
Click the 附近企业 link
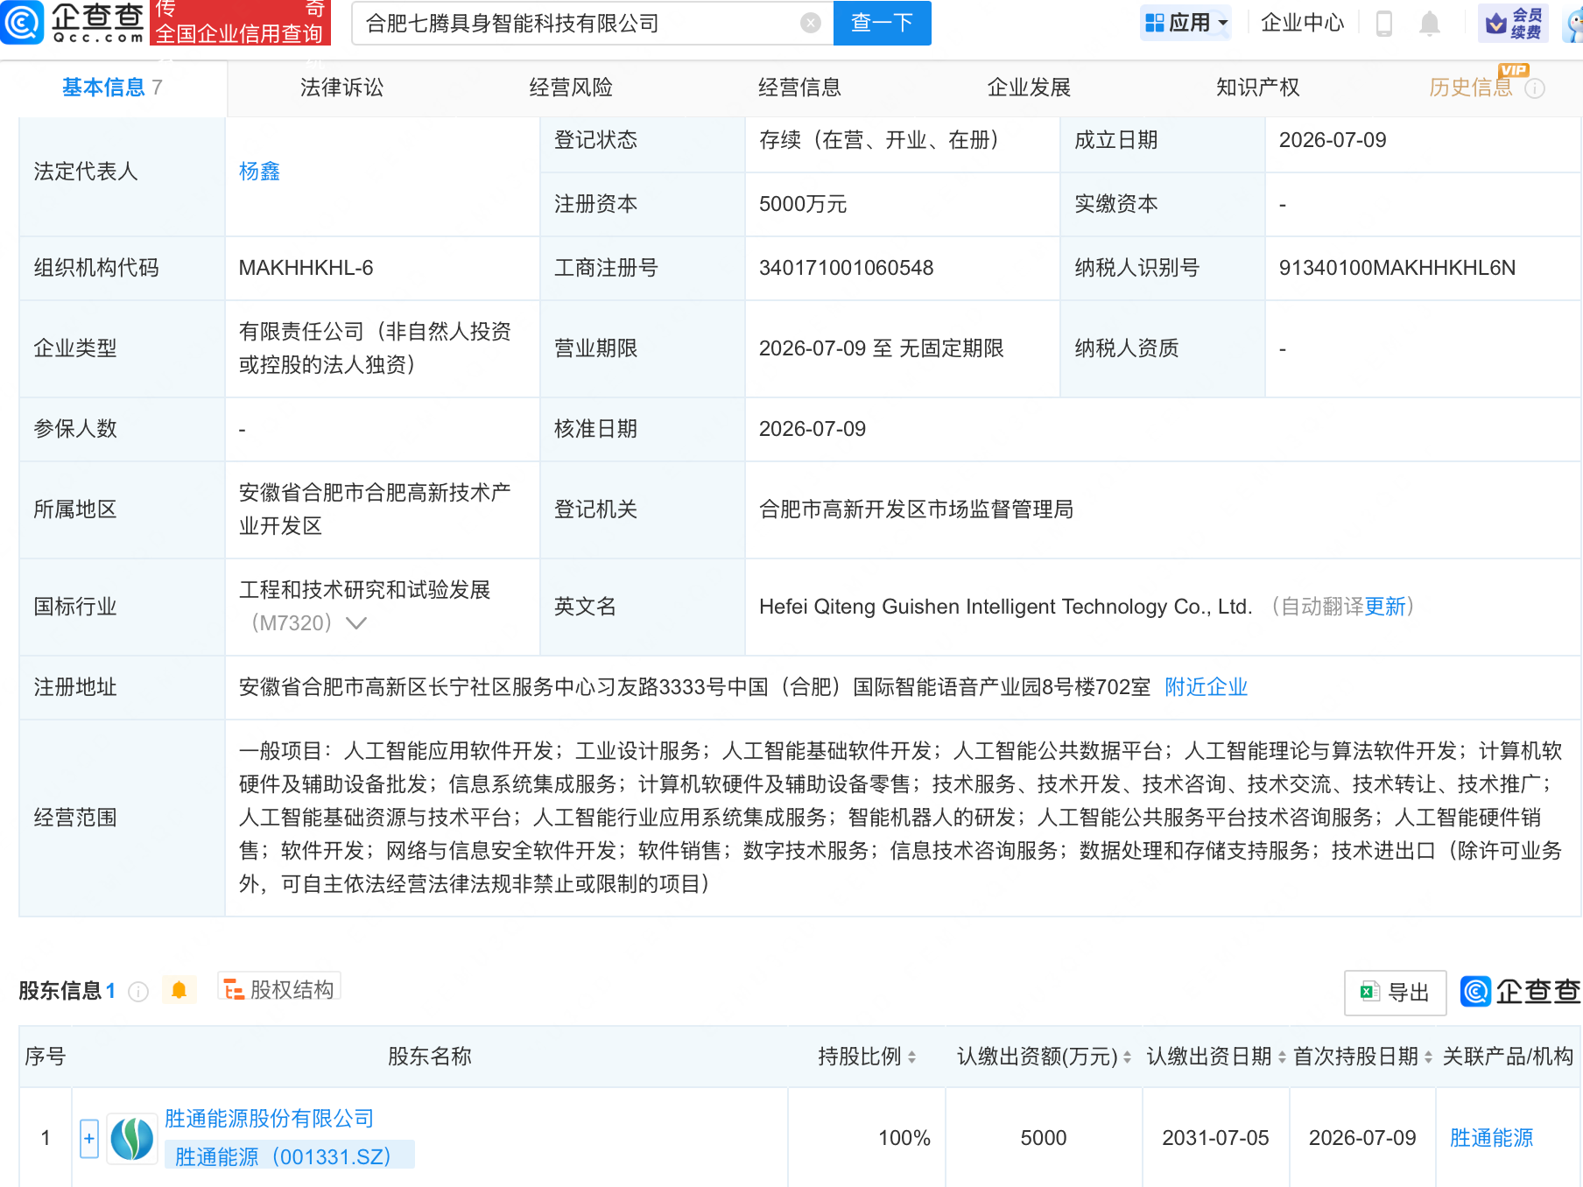(x=1206, y=687)
